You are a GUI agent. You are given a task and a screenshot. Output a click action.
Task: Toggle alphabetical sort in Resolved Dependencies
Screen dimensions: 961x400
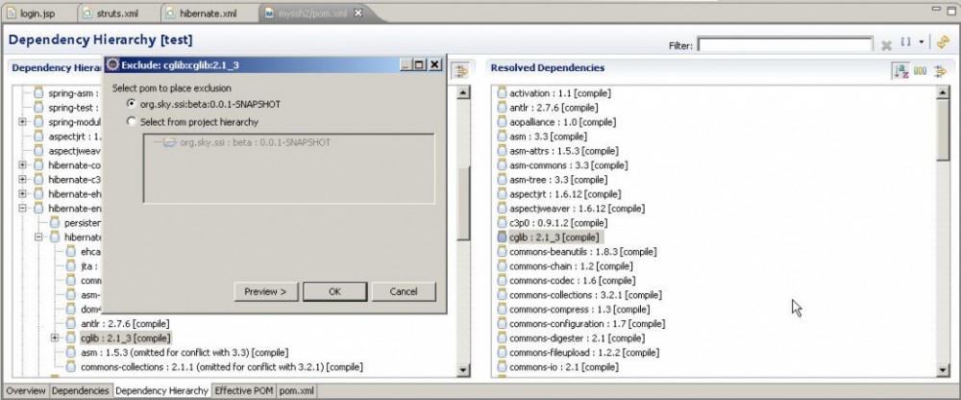coord(900,71)
